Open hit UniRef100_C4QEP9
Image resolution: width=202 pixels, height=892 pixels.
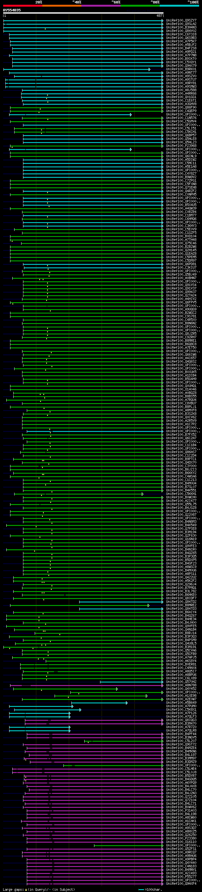(x=181, y=111)
